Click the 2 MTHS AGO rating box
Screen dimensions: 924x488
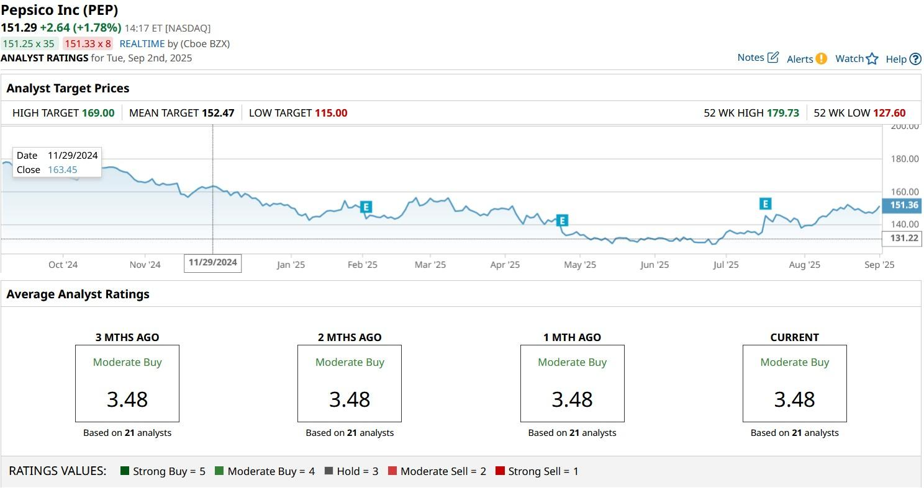pos(350,383)
